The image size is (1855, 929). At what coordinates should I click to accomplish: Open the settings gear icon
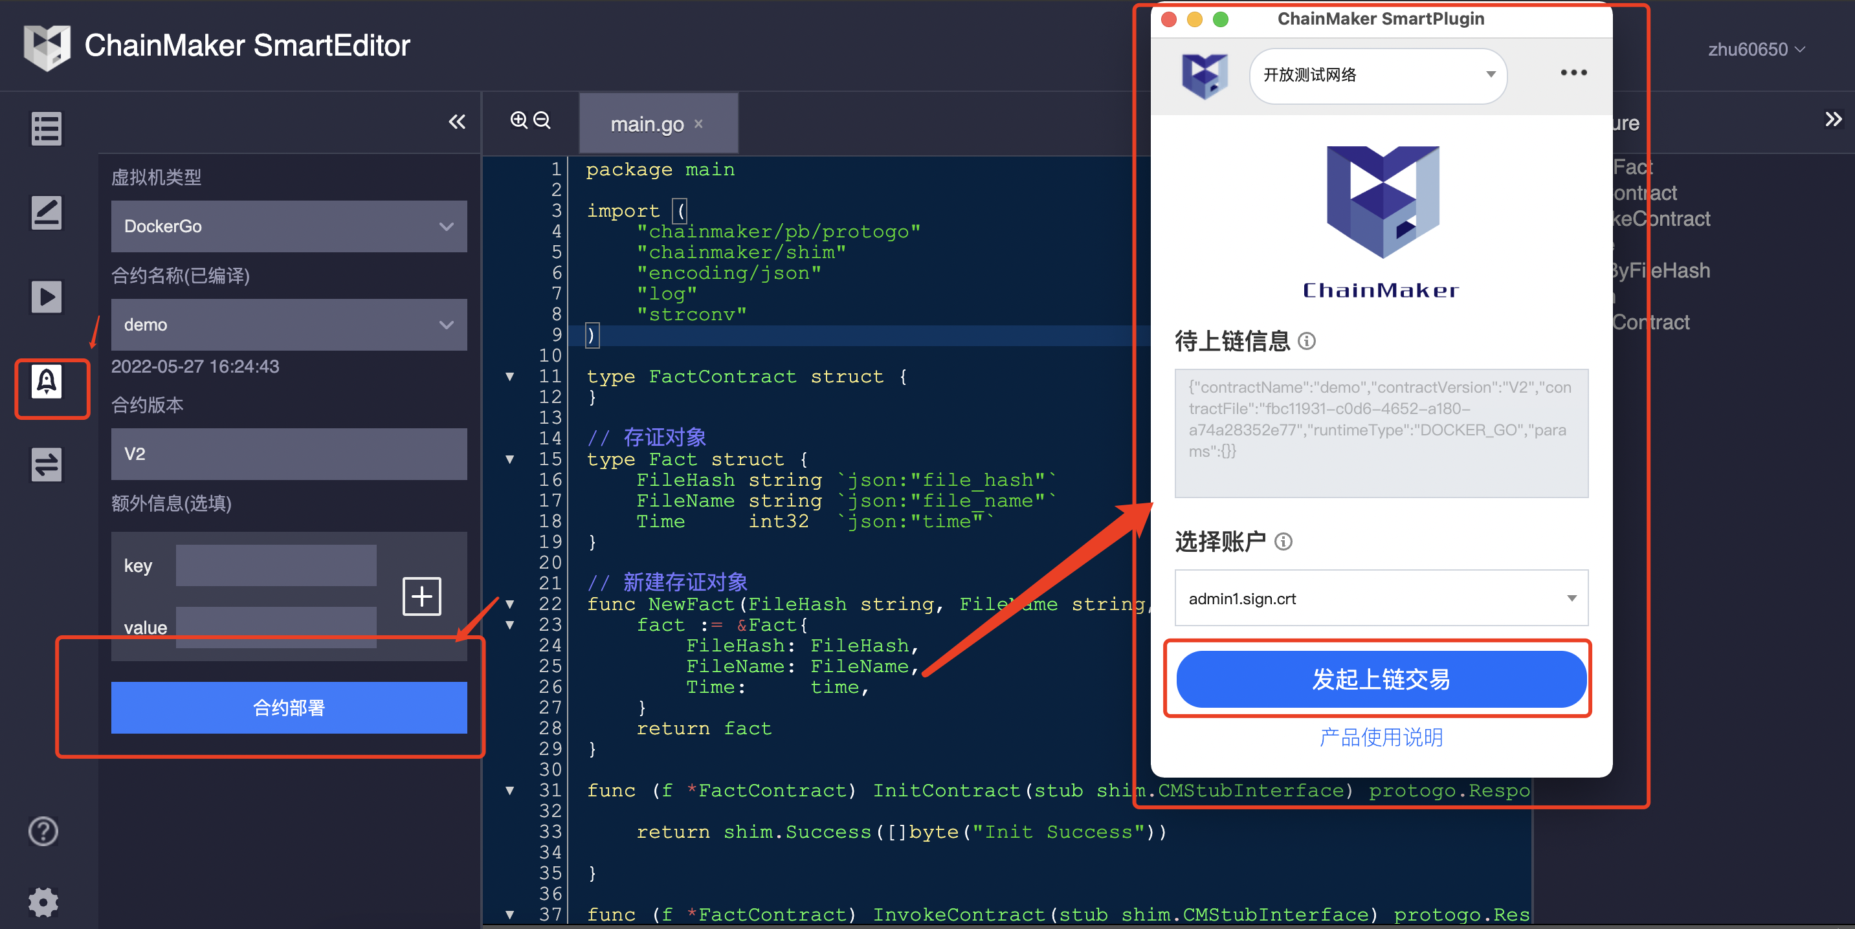43,901
